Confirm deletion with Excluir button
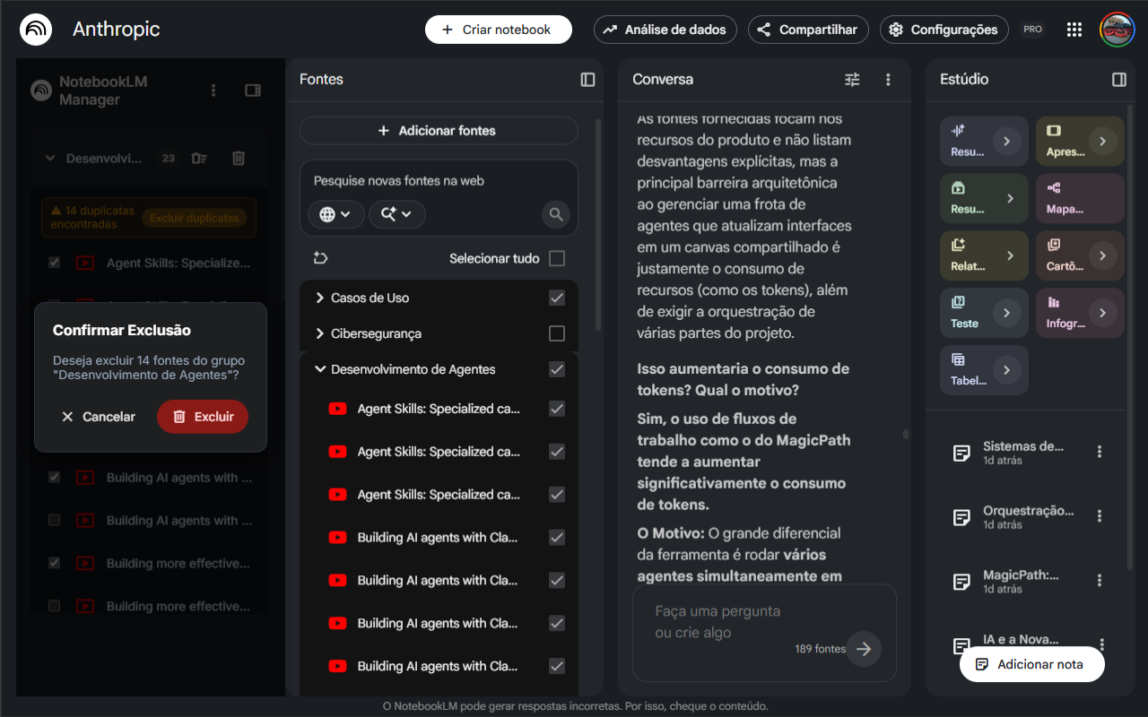 [203, 417]
